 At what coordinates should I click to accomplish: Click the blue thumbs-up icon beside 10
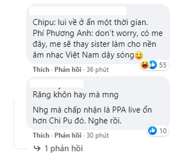[x=152, y=131]
